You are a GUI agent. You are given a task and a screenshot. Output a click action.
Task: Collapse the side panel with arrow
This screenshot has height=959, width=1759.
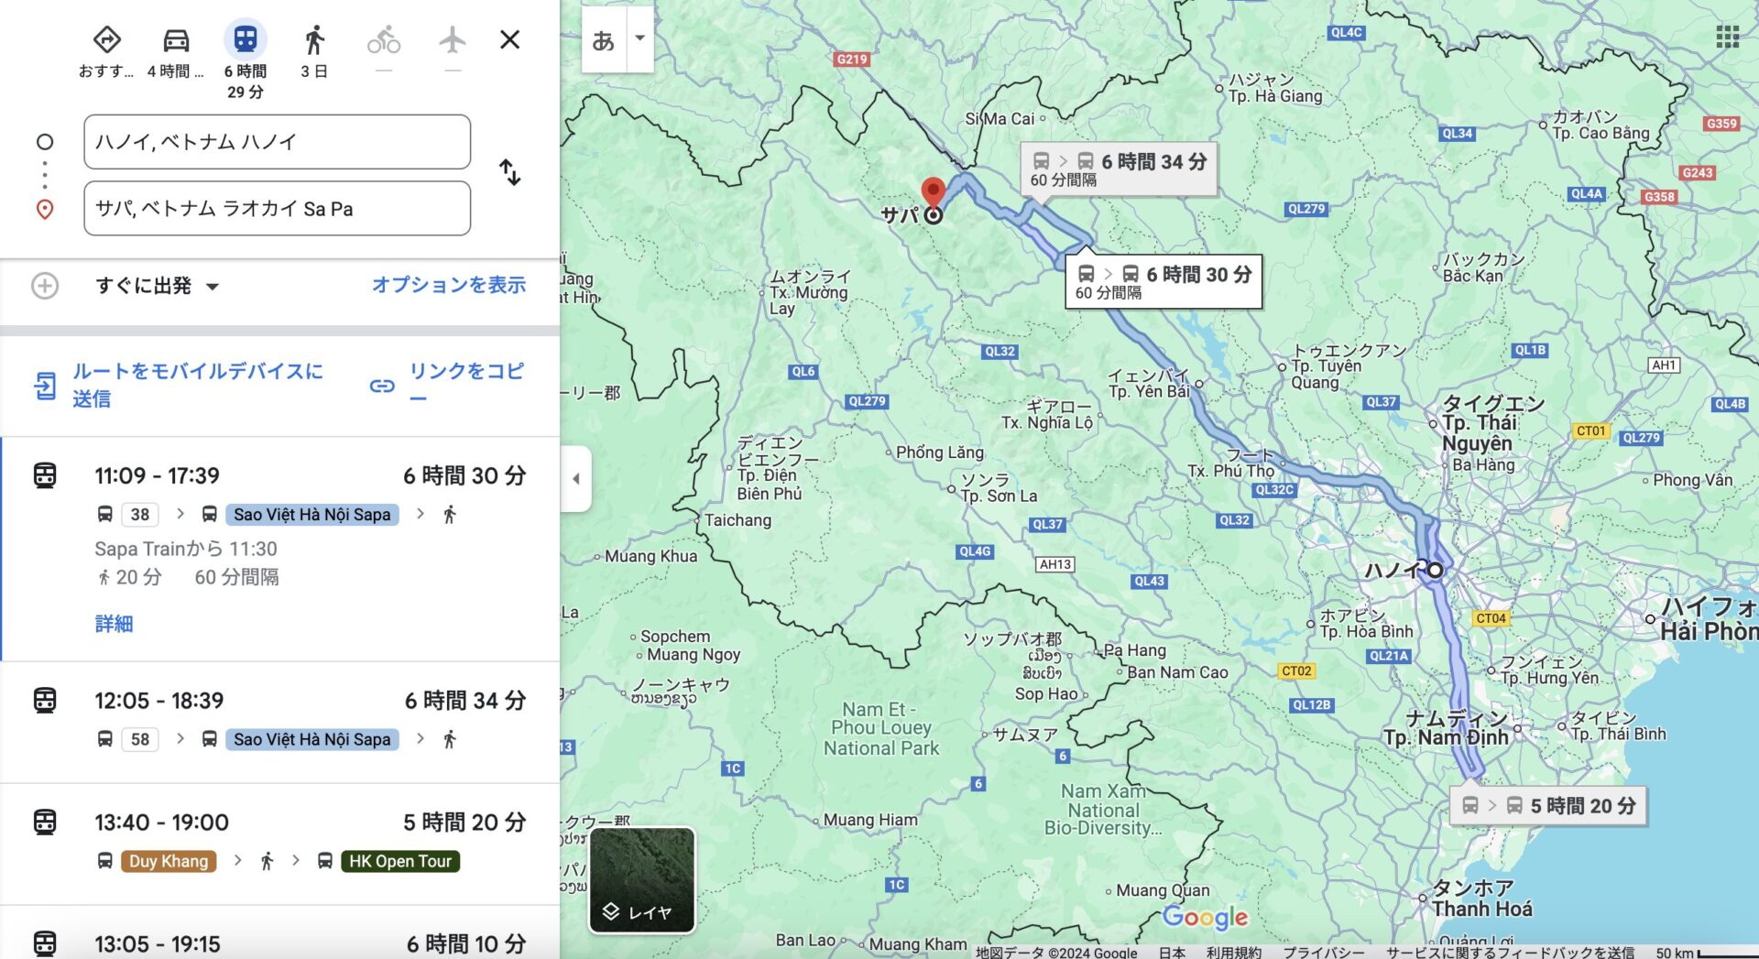pos(575,478)
